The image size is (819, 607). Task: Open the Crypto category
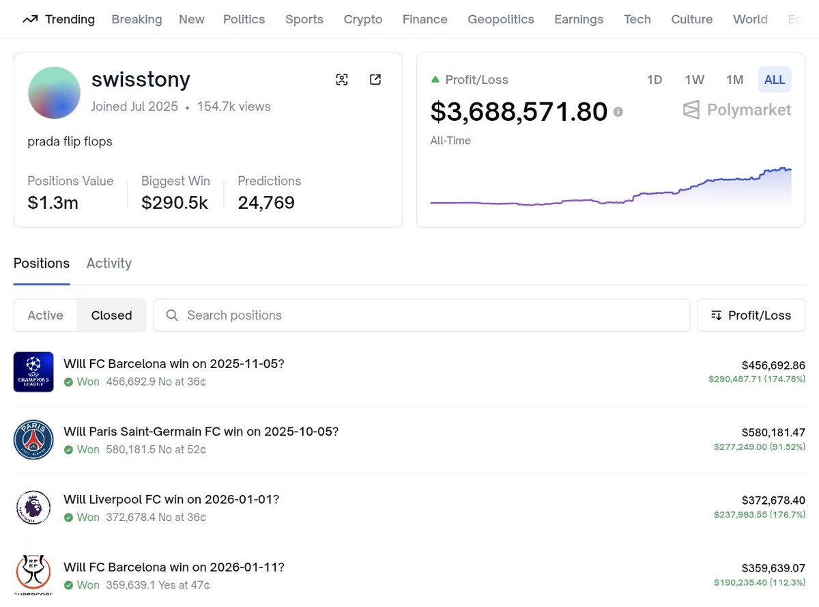(363, 19)
